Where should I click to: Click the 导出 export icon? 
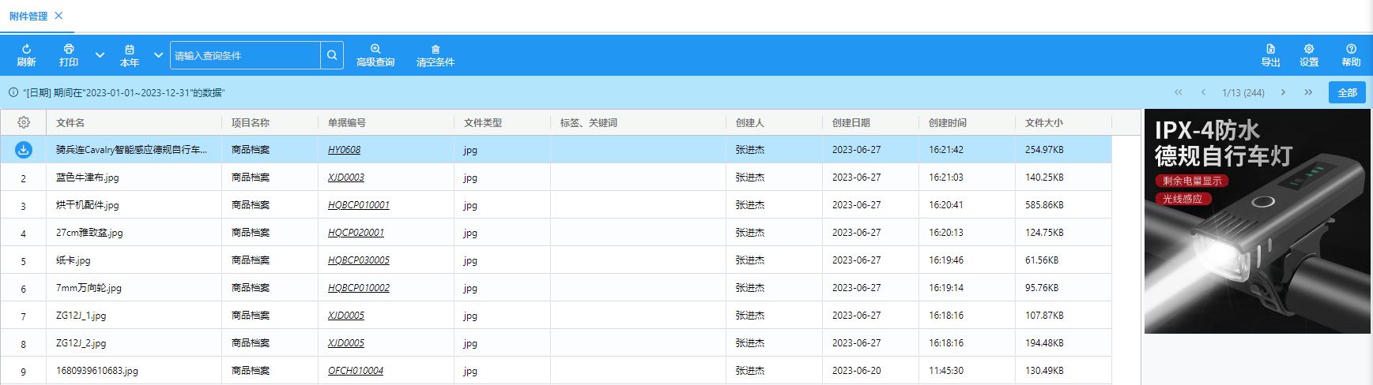click(x=1270, y=49)
